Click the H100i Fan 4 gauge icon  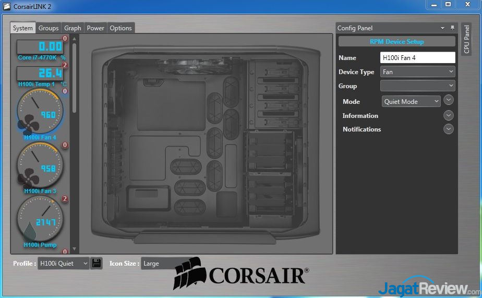40,112
